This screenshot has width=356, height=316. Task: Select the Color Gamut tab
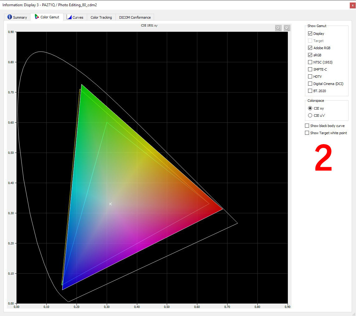[x=47, y=17]
